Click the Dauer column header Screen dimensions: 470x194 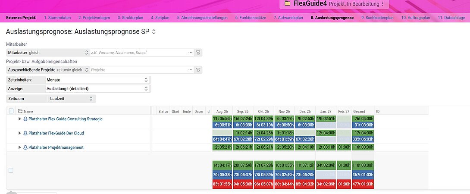point(199,111)
